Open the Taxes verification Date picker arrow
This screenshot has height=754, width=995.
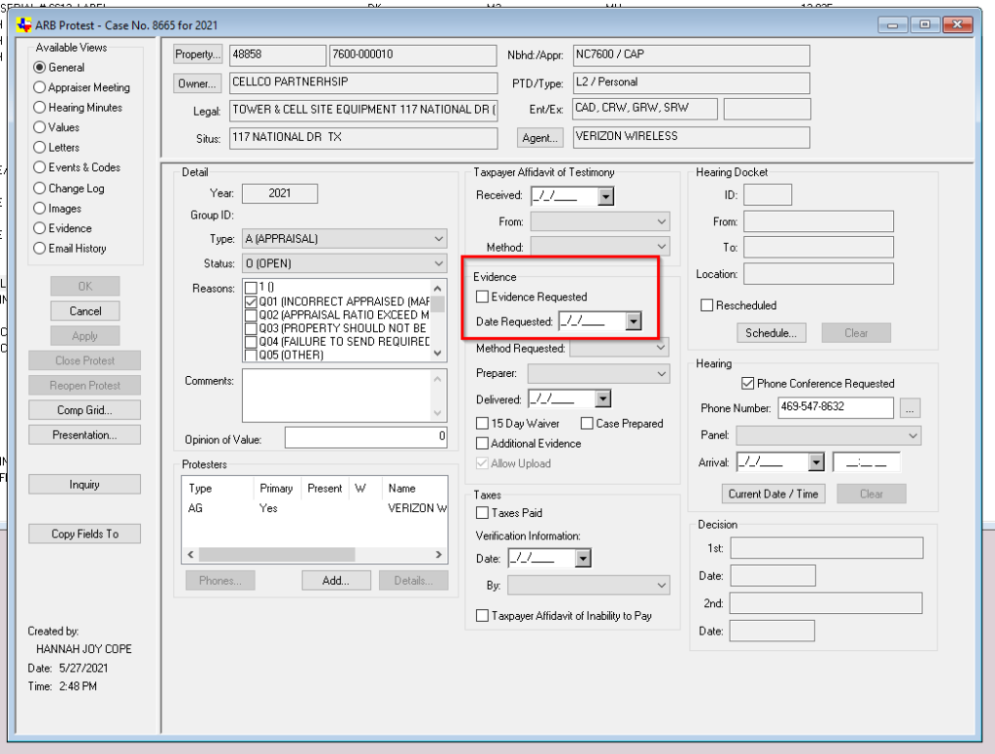tap(583, 559)
